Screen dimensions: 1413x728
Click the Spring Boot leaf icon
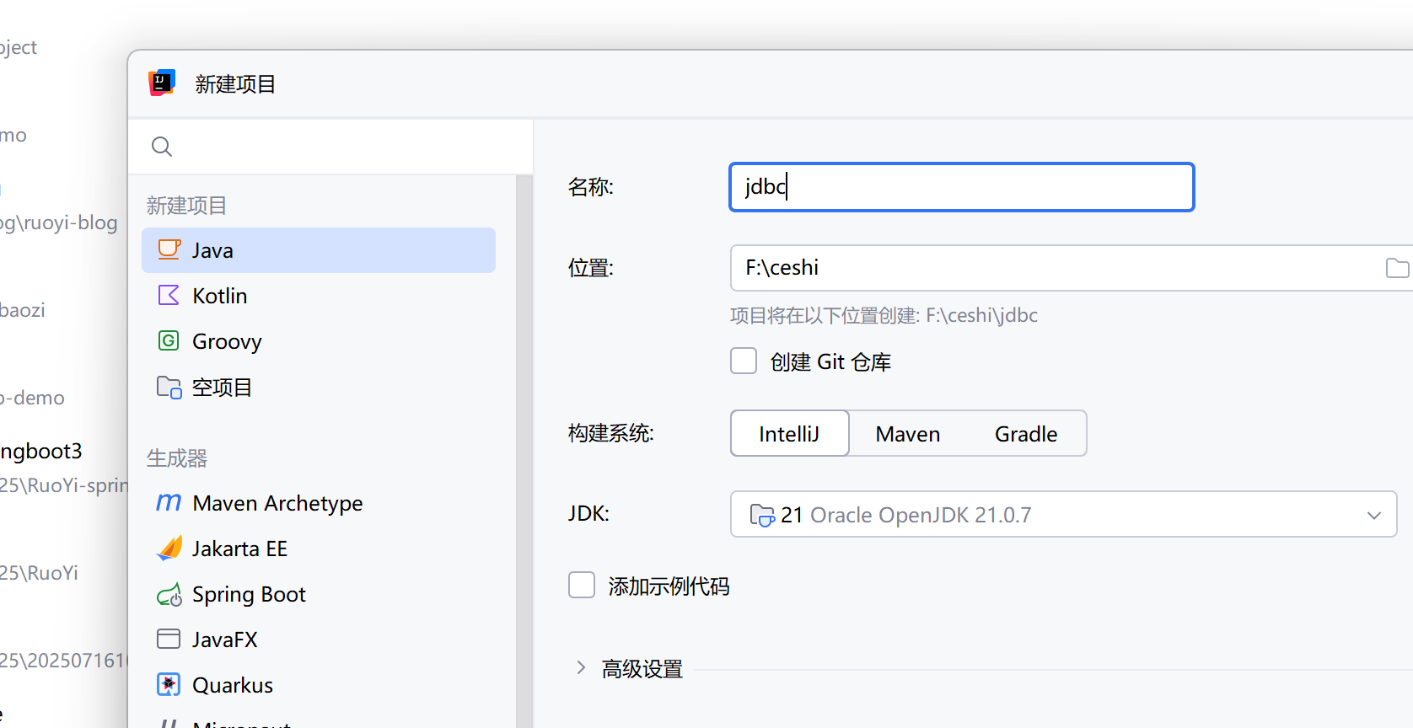(169, 594)
